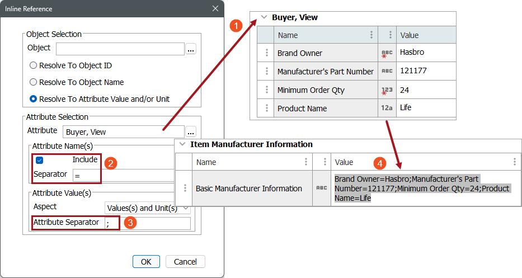Click drag handle of Basic Manufacturer Information row

tap(185, 189)
